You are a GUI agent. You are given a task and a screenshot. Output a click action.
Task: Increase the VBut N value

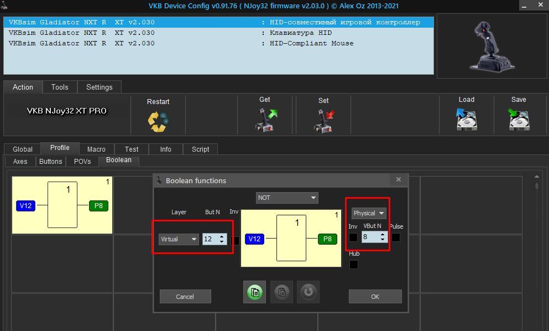tap(383, 234)
